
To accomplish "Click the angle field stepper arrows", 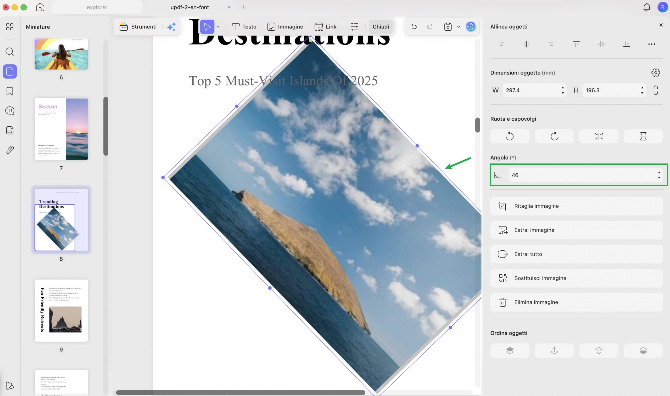I will pos(659,175).
